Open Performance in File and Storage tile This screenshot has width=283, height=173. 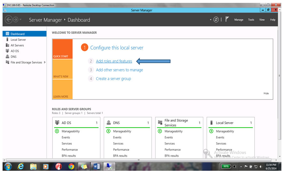[173, 150]
